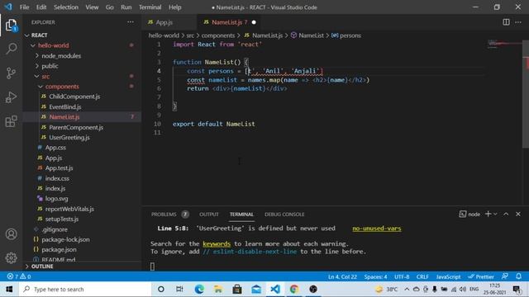Open the Go menu

coord(110,7)
